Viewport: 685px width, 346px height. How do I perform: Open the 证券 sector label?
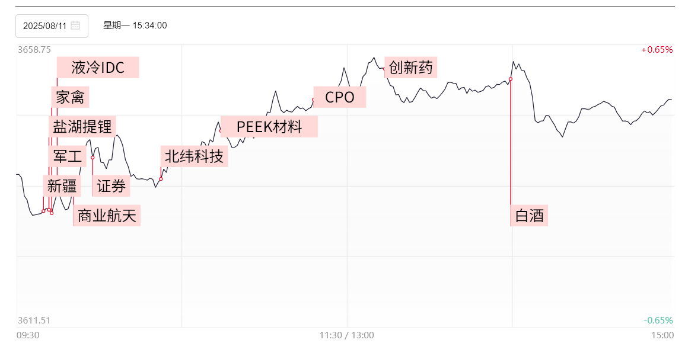pyautogui.click(x=111, y=186)
